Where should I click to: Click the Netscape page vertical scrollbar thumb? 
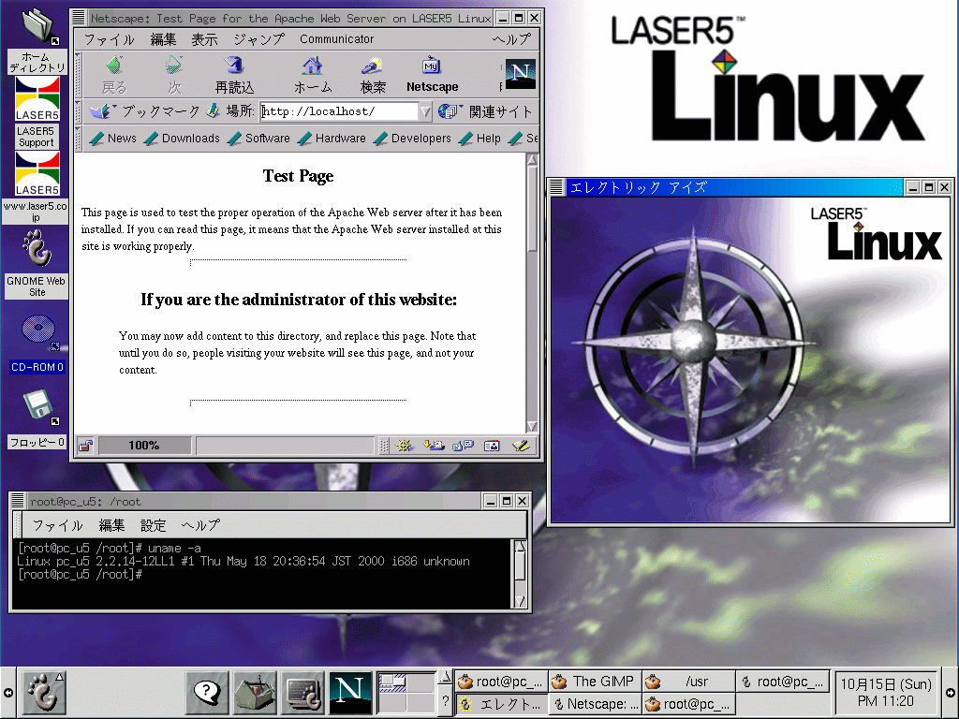[532, 208]
